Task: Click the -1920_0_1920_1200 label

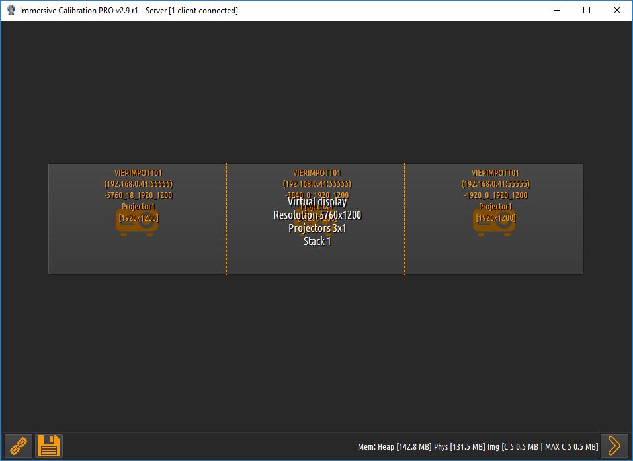Action: tap(495, 195)
